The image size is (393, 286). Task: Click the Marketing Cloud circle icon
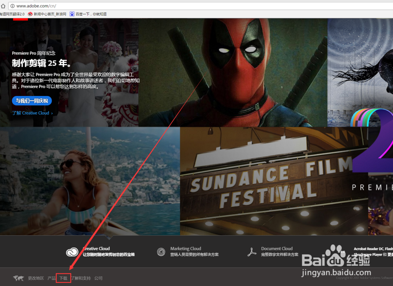coord(161,252)
